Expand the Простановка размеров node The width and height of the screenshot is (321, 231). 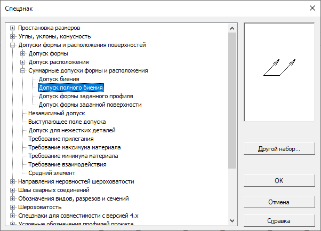click(13, 28)
